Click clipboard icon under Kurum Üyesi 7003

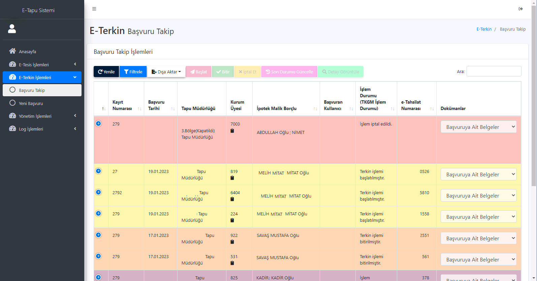(x=232, y=131)
